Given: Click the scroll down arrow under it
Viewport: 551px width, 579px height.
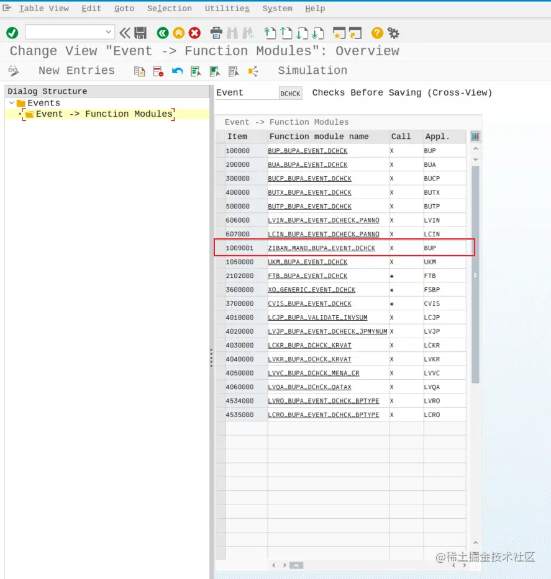Looking at the screenshot, I should [x=476, y=159].
